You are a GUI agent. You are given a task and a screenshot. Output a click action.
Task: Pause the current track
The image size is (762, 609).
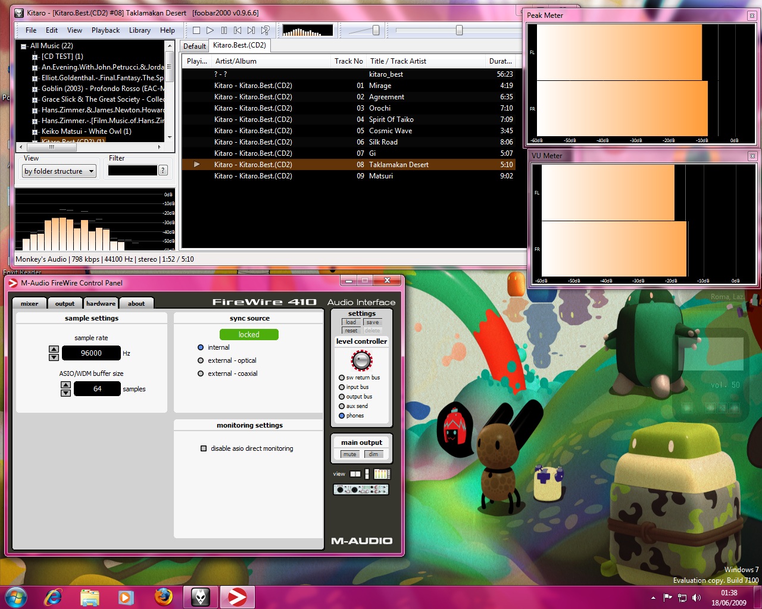[x=224, y=30]
